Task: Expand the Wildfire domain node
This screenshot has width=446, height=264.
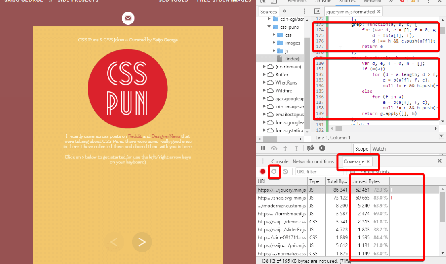Action: (264, 90)
